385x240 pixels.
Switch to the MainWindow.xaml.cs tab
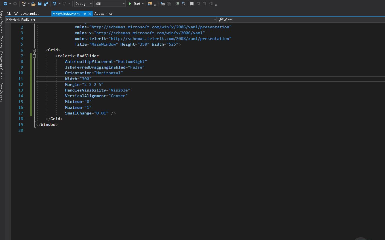(x=23, y=14)
